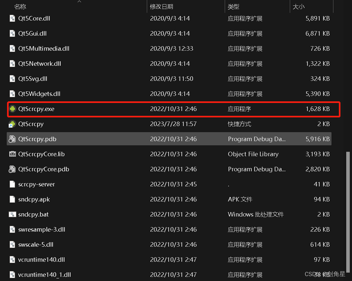Sort files by the 类型 column header
Screen dimensions: 352x281
point(233,7)
